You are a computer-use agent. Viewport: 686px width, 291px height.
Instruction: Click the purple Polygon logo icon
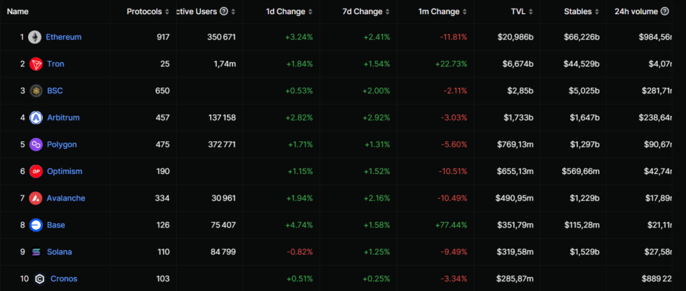tap(36, 144)
